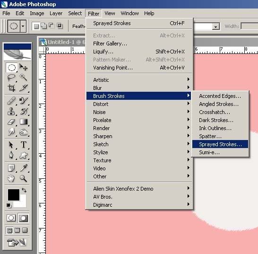258x254 pixels.
Task: Choose Sprayed Strokes from Brush Strokes submenu
Action: (x=220, y=144)
